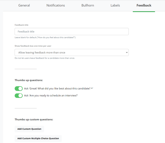The height and width of the screenshot is (143, 165).
Task: Click Add Custom Multiple Choice Question button
Action: (38, 138)
